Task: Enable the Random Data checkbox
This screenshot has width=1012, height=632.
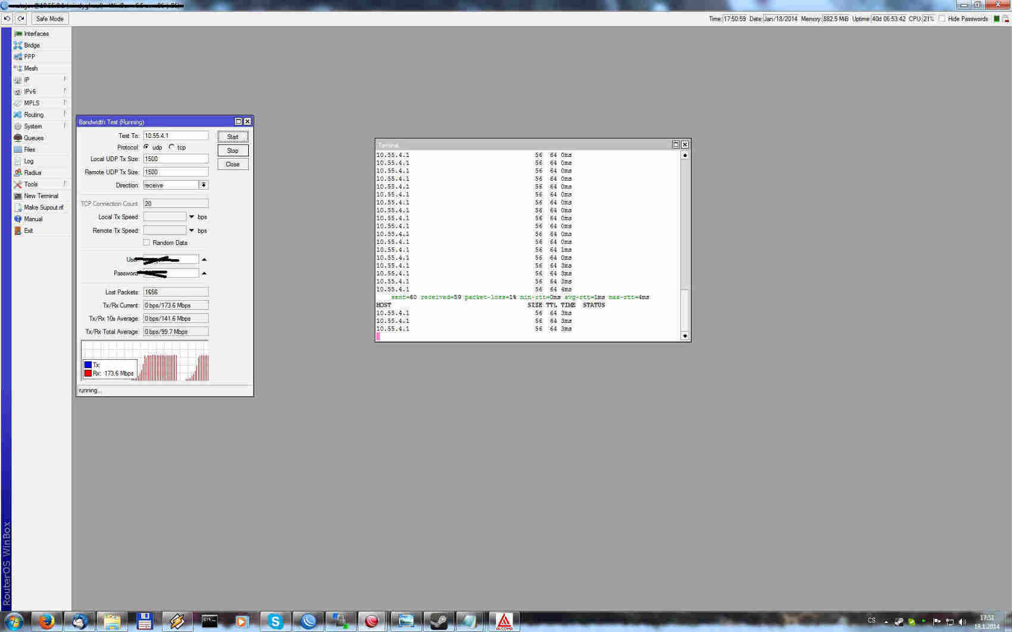Action: point(146,243)
